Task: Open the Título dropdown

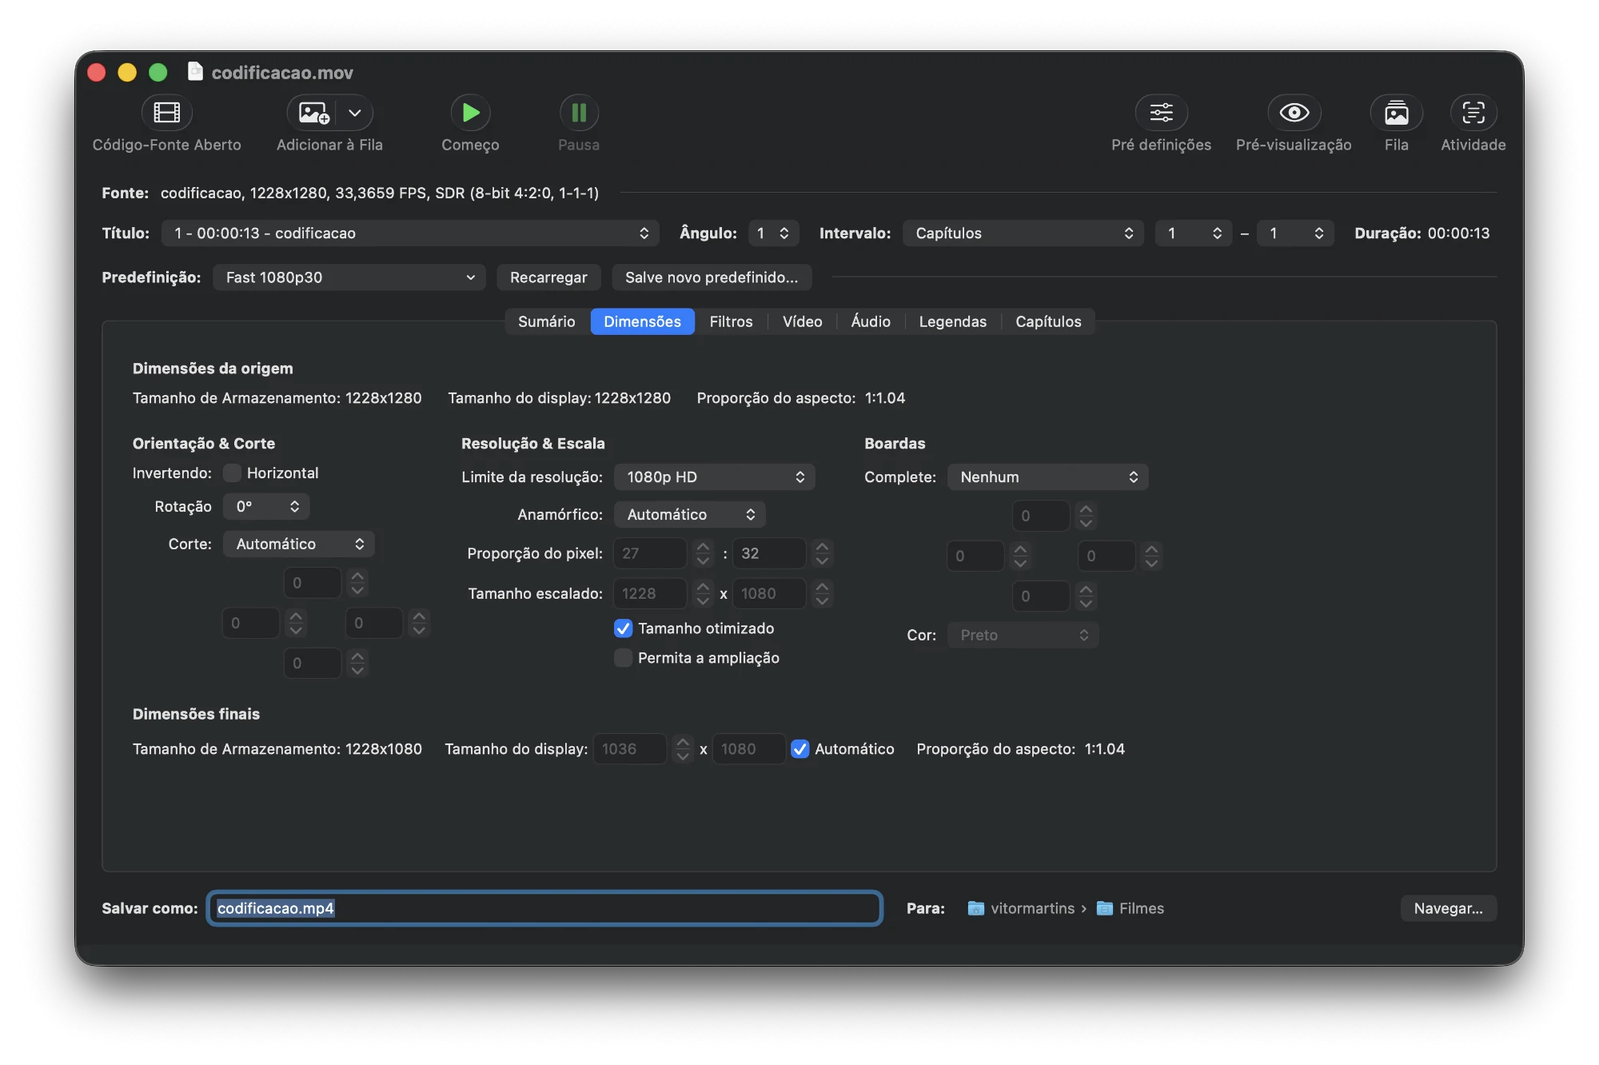Action: click(x=410, y=233)
